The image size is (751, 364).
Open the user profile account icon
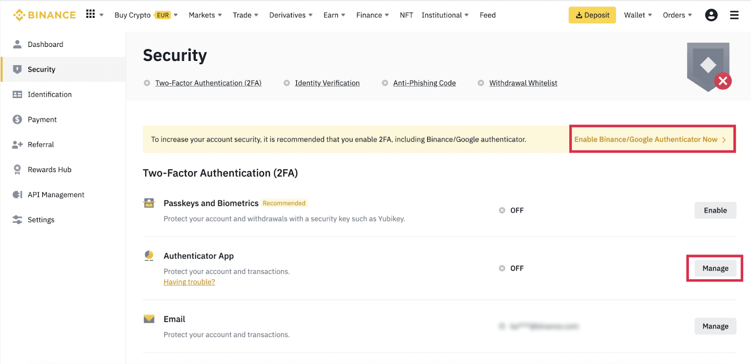pyautogui.click(x=711, y=15)
